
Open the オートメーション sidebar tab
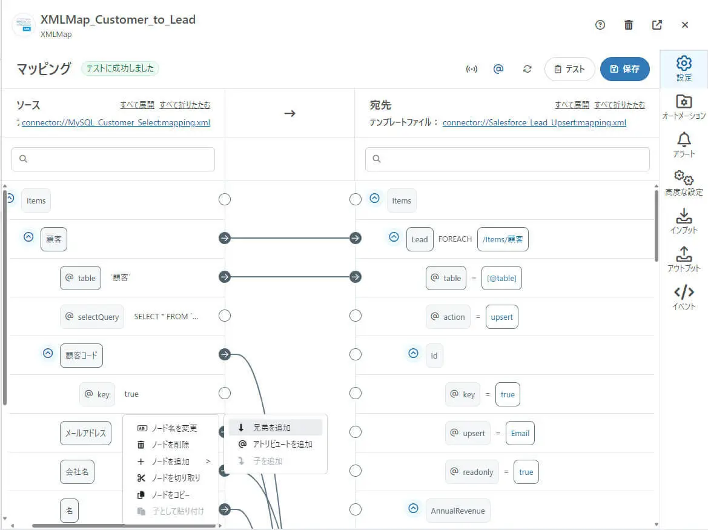pyautogui.click(x=684, y=107)
